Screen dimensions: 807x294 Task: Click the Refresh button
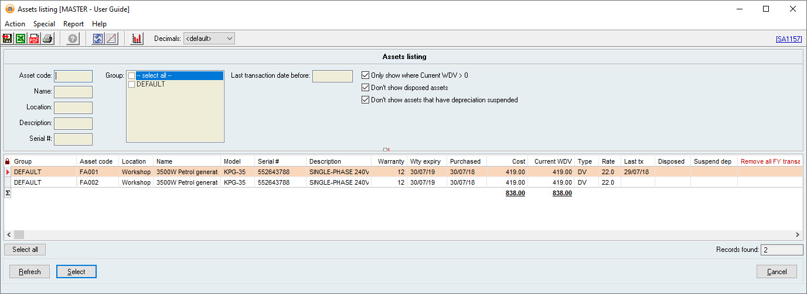click(x=30, y=272)
